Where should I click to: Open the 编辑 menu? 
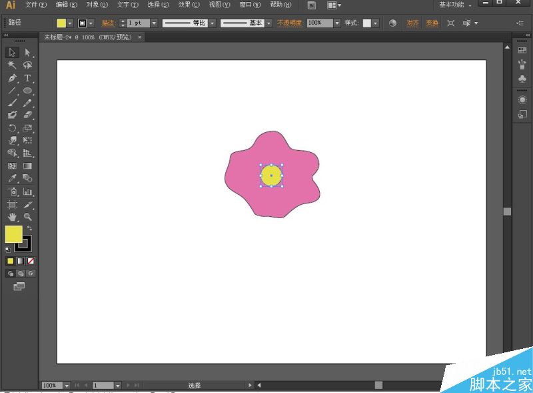point(66,5)
